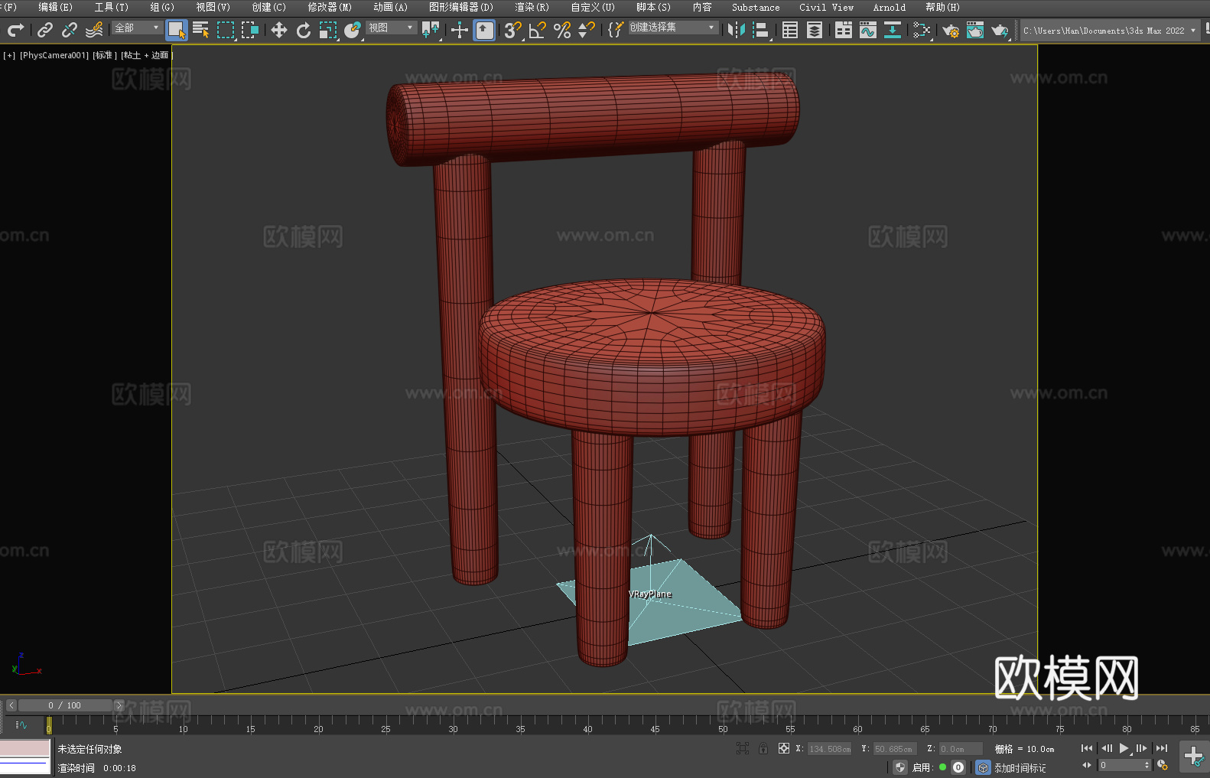Toggle Percent Snap
Viewport: 1210px width, 778px height.
tap(562, 31)
